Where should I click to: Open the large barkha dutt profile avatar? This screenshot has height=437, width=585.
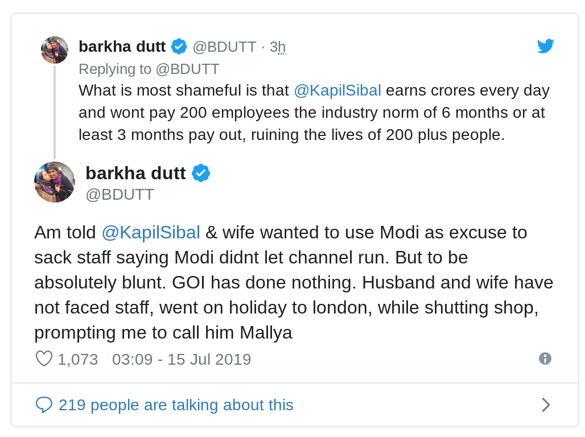tap(55, 182)
